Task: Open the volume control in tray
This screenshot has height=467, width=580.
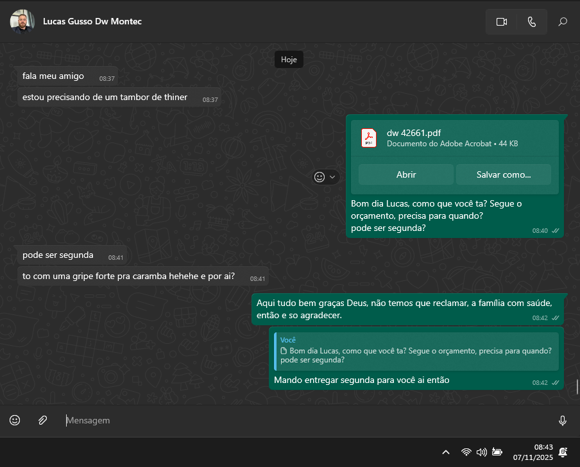Action: [x=481, y=452]
